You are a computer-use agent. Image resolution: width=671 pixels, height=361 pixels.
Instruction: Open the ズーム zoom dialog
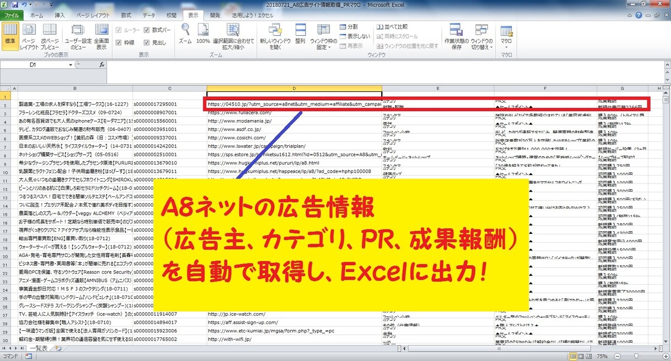(185, 34)
